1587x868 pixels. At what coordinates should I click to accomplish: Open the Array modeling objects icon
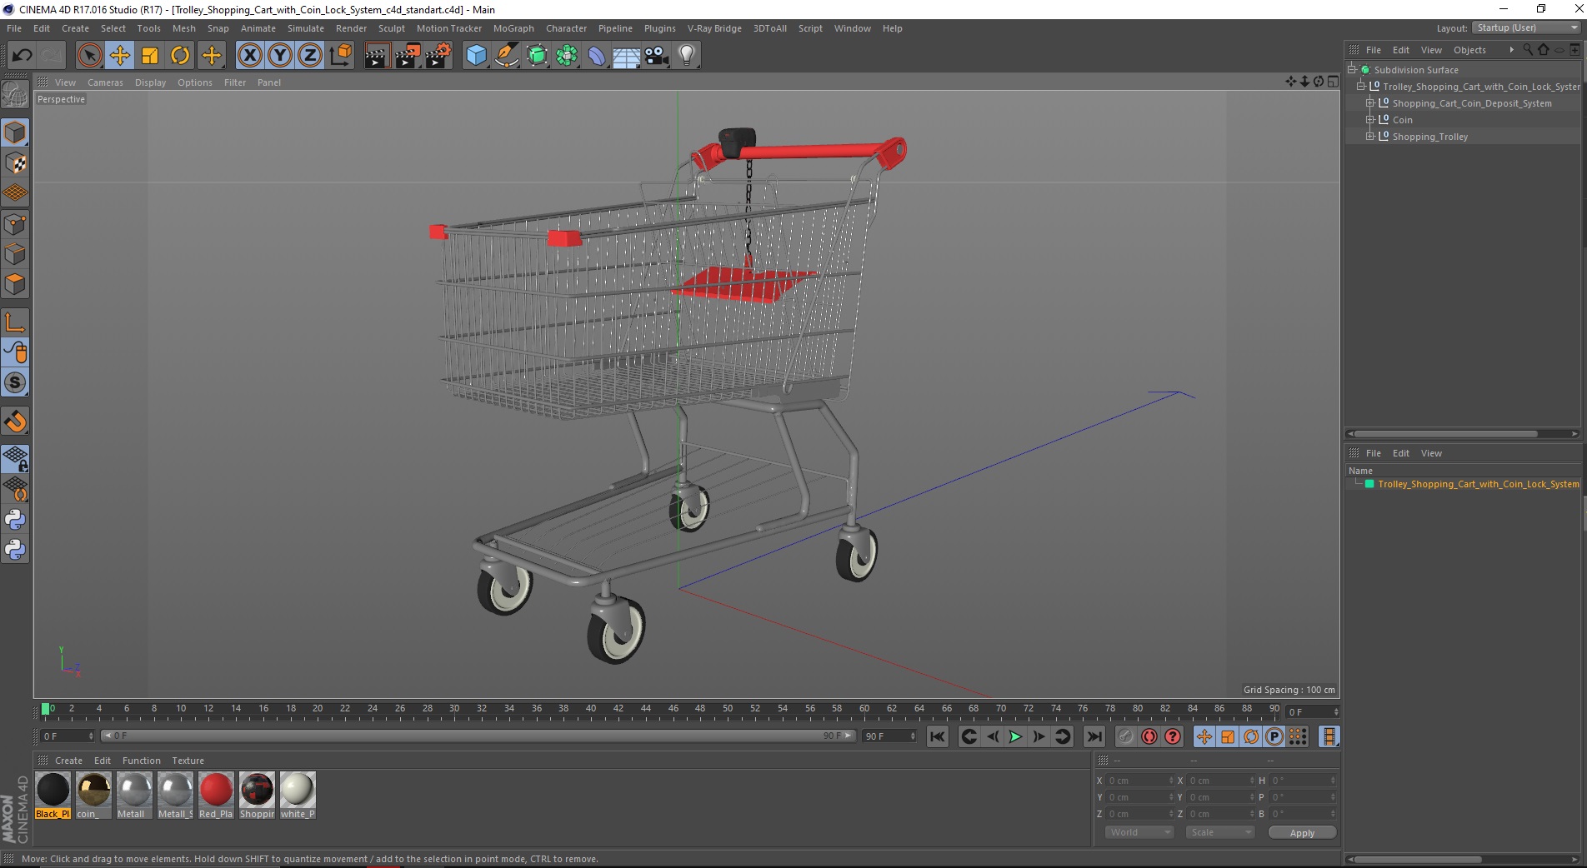567,56
